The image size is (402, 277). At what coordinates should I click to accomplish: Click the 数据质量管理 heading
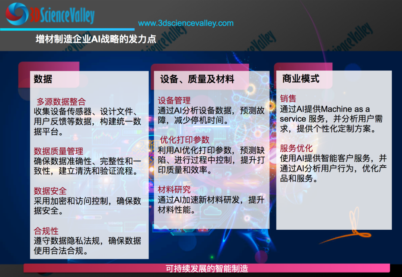click(58, 151)
